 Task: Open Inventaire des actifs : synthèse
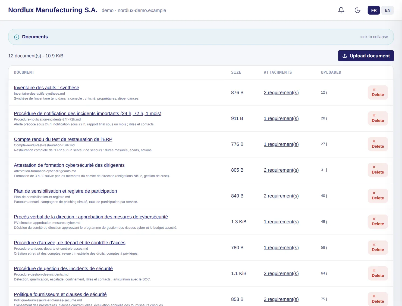[46, 88]
